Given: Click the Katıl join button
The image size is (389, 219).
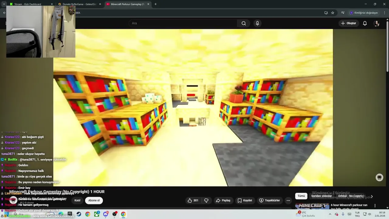Looking at the screenshot, I should coord(77,200).
